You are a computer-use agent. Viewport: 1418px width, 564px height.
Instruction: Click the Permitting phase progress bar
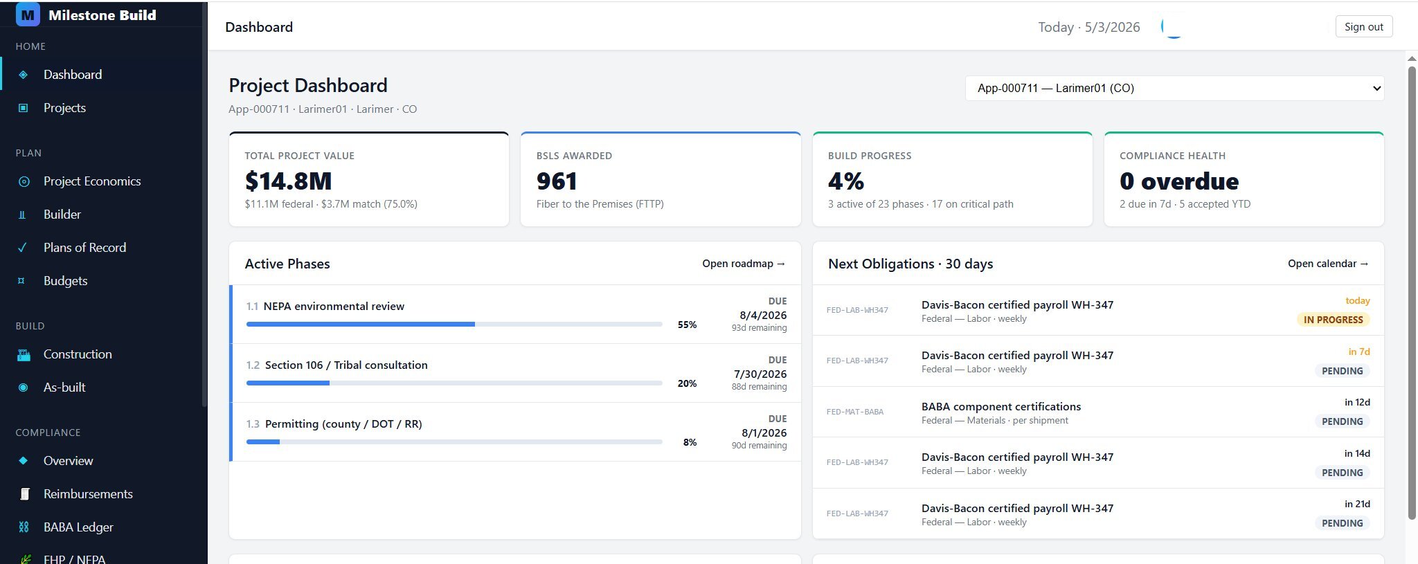coord(454,442)
